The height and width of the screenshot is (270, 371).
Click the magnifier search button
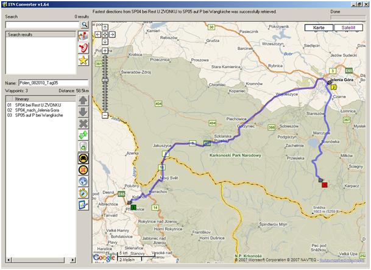84,24
